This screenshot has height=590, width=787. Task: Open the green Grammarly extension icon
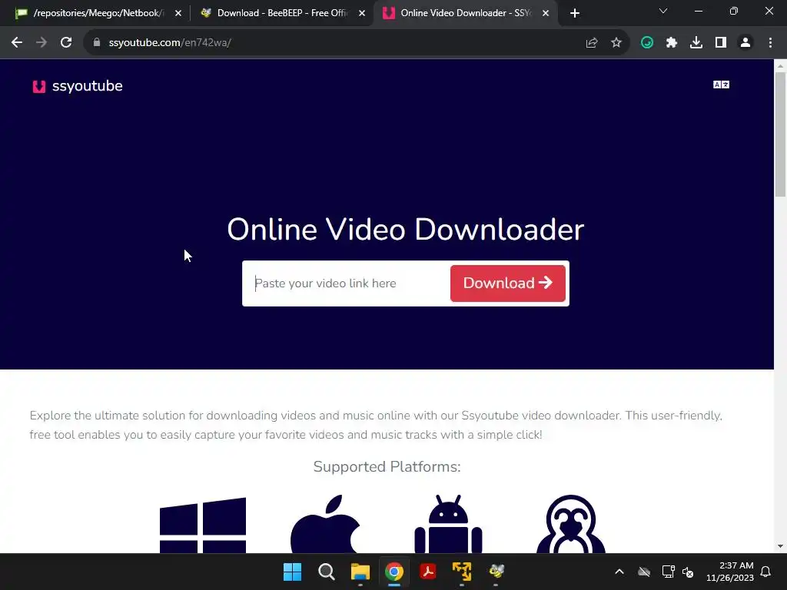[x=647, y=43]
